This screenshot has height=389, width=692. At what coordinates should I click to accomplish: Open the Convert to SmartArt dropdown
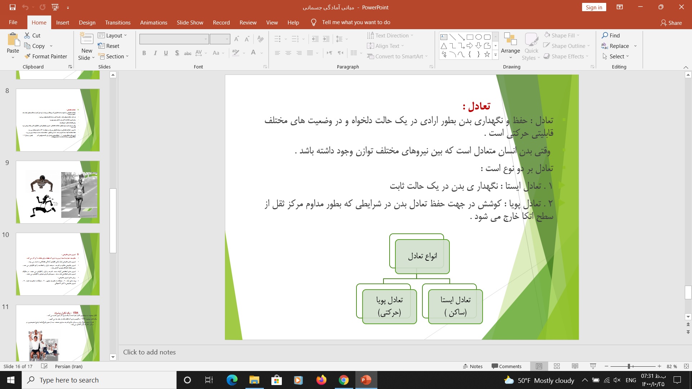[397, 56]
